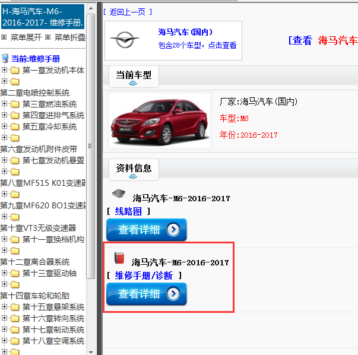Click folder icon of 第十三章驱动轴

(15, 273)
